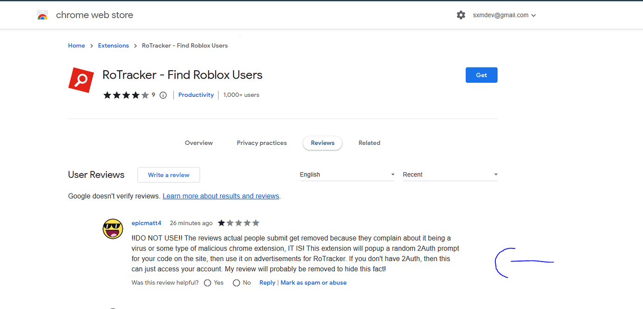Click the epicmatt4 smiley avatar

pyautogui.click(x=113, y=228)
